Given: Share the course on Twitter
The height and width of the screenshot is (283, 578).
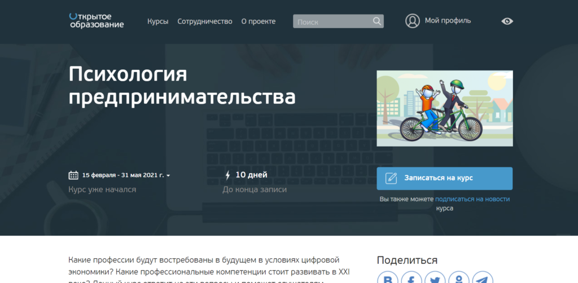Looking at the screenshot, I should 435,278.
